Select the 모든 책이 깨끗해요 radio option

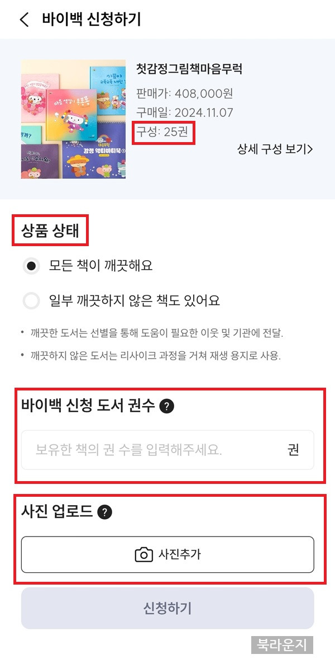[31, 266]
